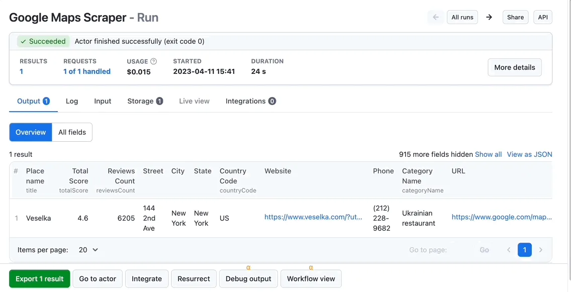571x292 pixels.
Task: Switch to the Output tab
Action: click(x=33, y=101)
